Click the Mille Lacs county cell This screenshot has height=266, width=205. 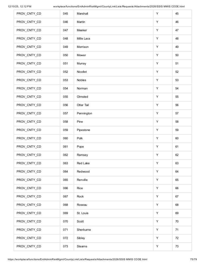[114, 39]
